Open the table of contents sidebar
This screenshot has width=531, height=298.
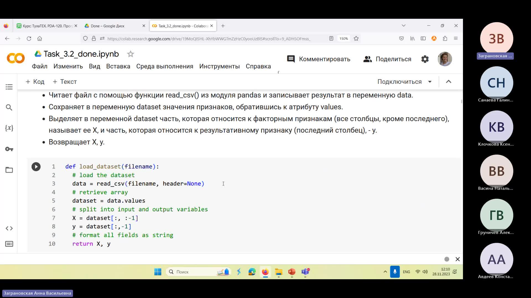(x=9, y=87)
